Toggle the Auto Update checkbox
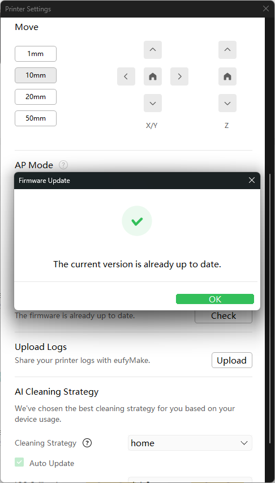The width and height of the screenshot is (275, 483). [x=19, y=462]
